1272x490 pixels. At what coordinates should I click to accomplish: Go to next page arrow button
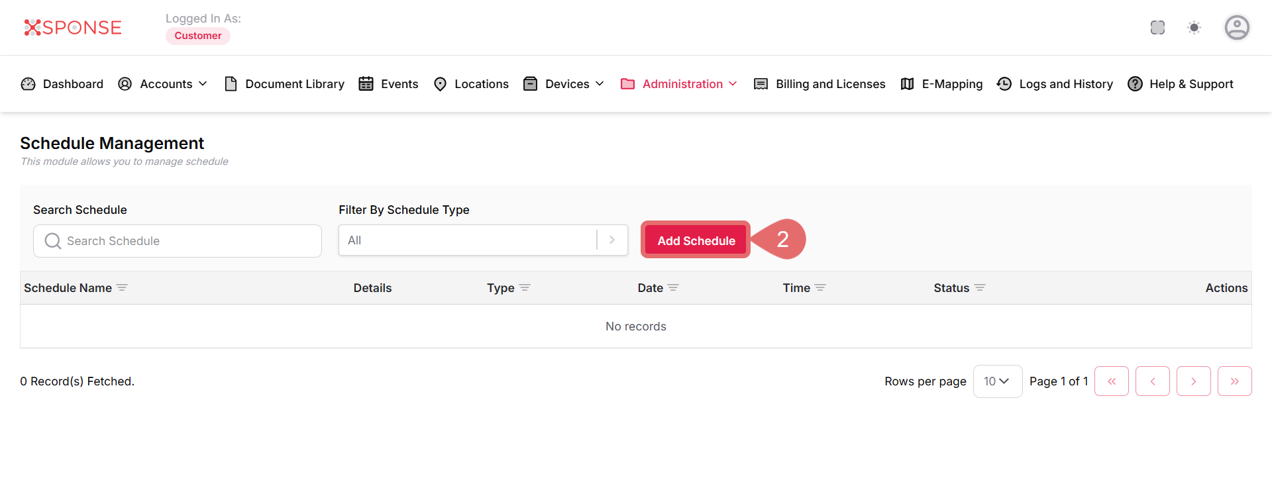click(x=1193, y=381)
